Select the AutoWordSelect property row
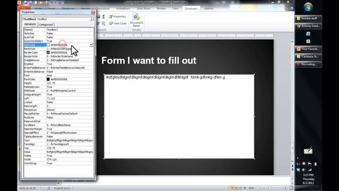Screen dimensions: 339x191 (x=58, y=41)
